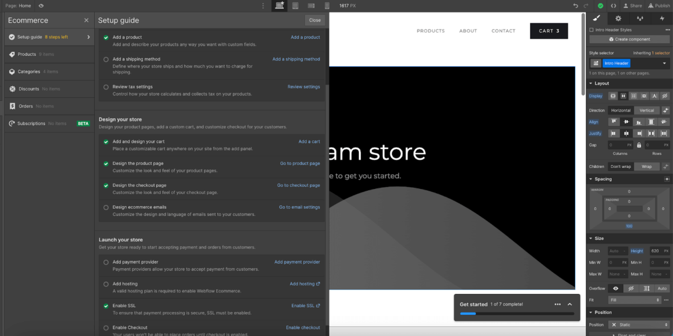This screenshot has width=673, height=336.
Task: Open Orders in Ecommerce panel
Action: tap(49, 106)
